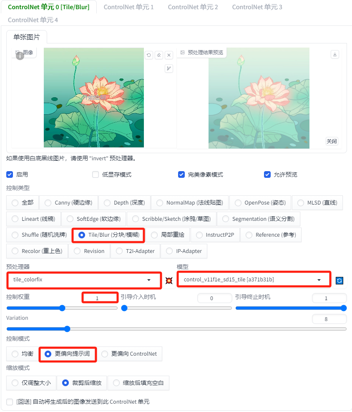Screen dimensions: 352x412
Task: Click the undo icon above the input image
Action: [x=149, y=55]
